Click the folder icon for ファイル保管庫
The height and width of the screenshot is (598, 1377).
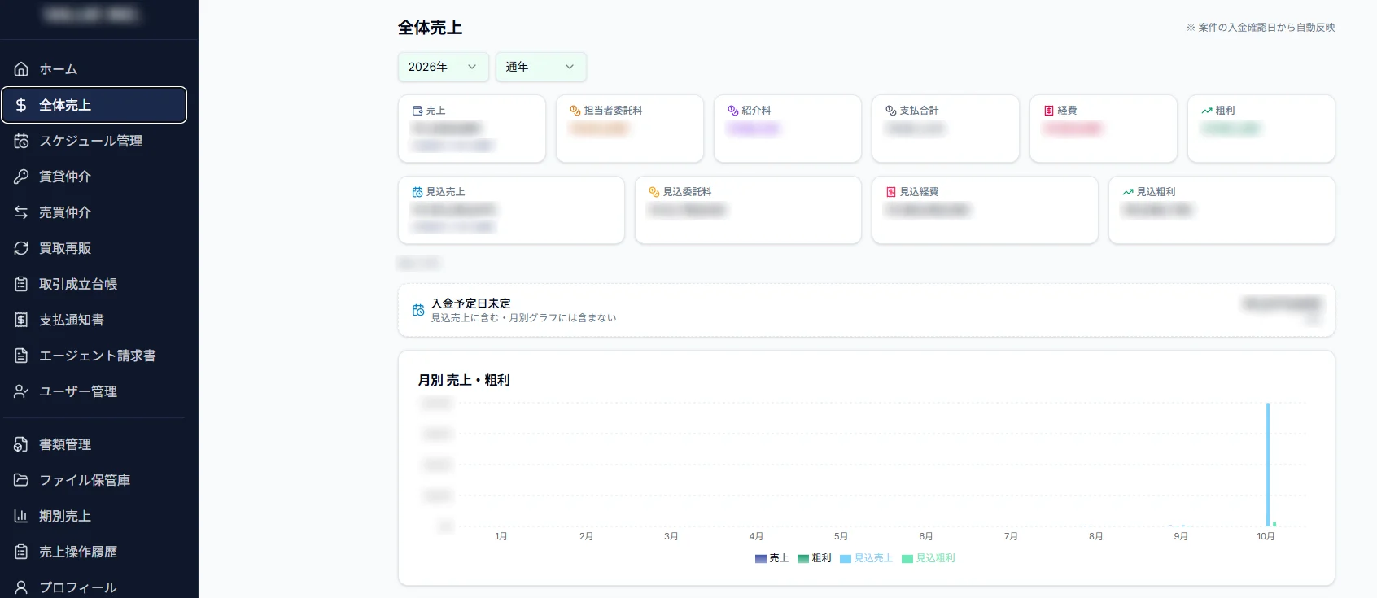(x=21, y=480)
